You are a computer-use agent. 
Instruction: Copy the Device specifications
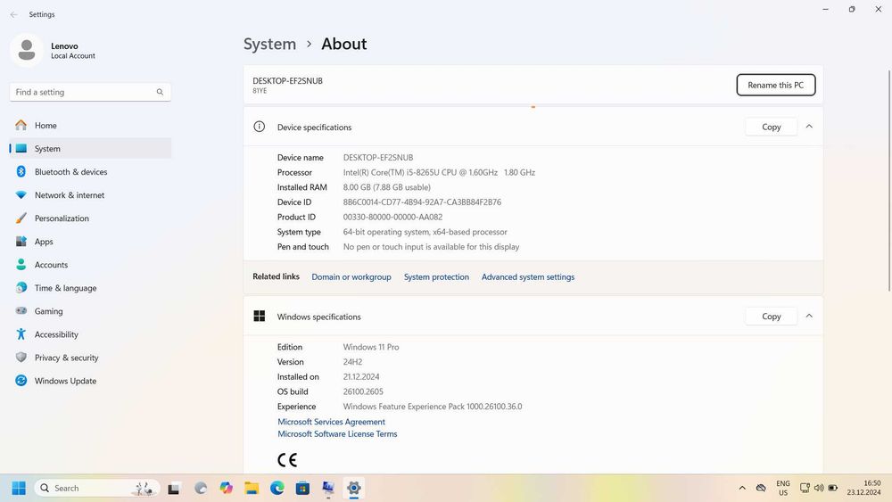(x=771, y=127)
